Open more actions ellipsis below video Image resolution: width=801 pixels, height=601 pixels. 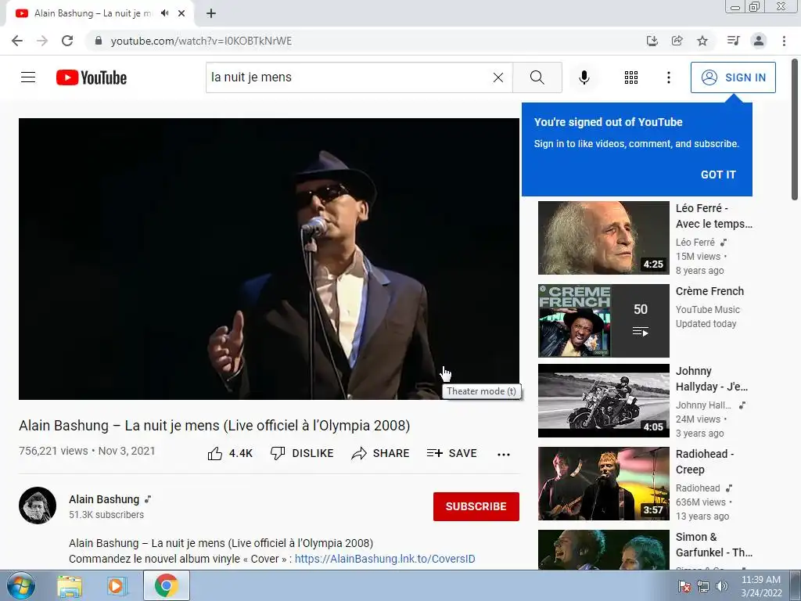tap(504, 455)
